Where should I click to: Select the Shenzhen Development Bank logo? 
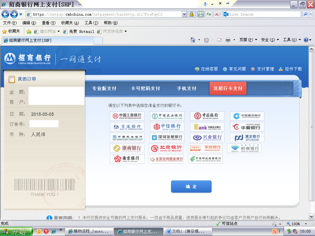click(x=167, y=137)
